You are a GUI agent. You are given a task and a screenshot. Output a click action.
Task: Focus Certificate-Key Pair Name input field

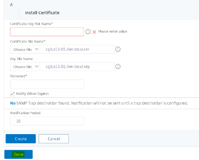coord(47,32)
